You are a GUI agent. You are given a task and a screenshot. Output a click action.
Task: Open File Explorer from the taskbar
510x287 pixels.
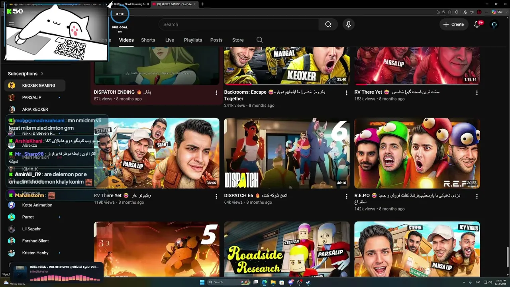tap(273, 282)
